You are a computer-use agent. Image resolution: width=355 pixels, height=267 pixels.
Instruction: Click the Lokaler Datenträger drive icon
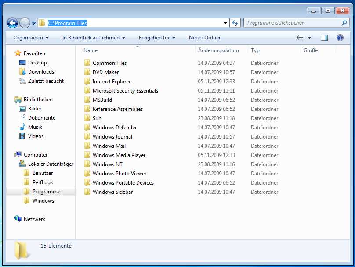coord(22,164)
